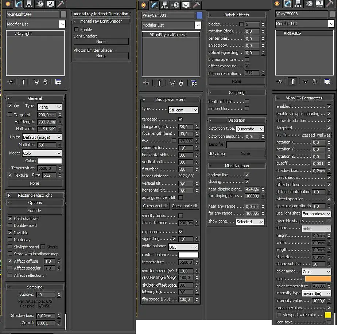
Task: Click Lens file button
Action: (216, 144)
